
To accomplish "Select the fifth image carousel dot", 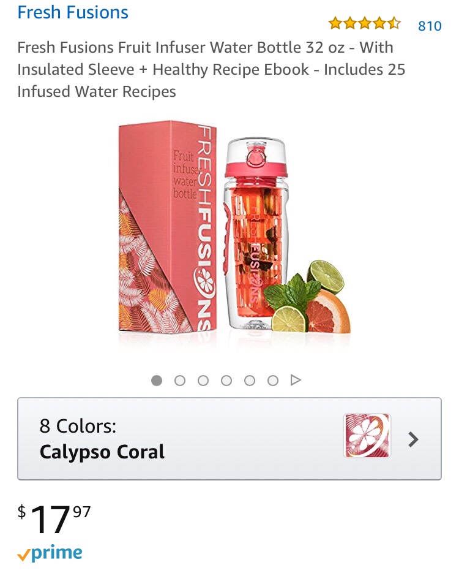I will click(250, 381).
